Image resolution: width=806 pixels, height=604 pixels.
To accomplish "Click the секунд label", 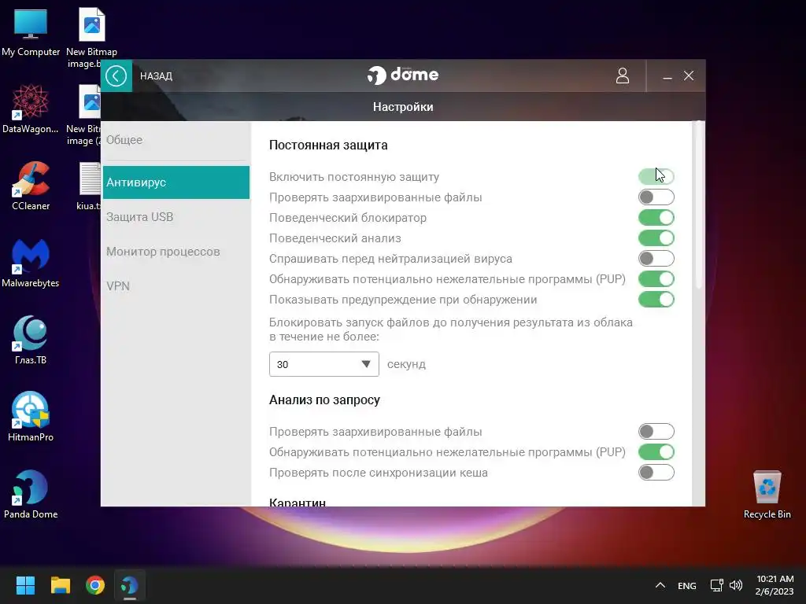I will pos(406,364).
